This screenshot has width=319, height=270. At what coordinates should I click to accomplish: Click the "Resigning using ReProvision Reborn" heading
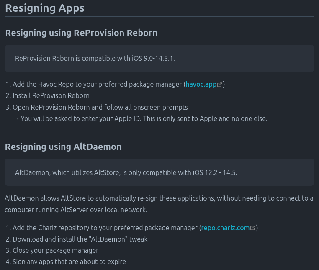(x=81, y=33)
